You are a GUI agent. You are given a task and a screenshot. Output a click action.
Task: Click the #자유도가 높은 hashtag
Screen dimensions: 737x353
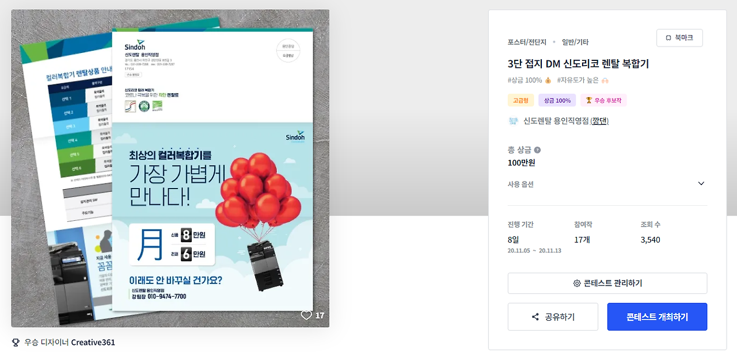(x=583, y=80)
